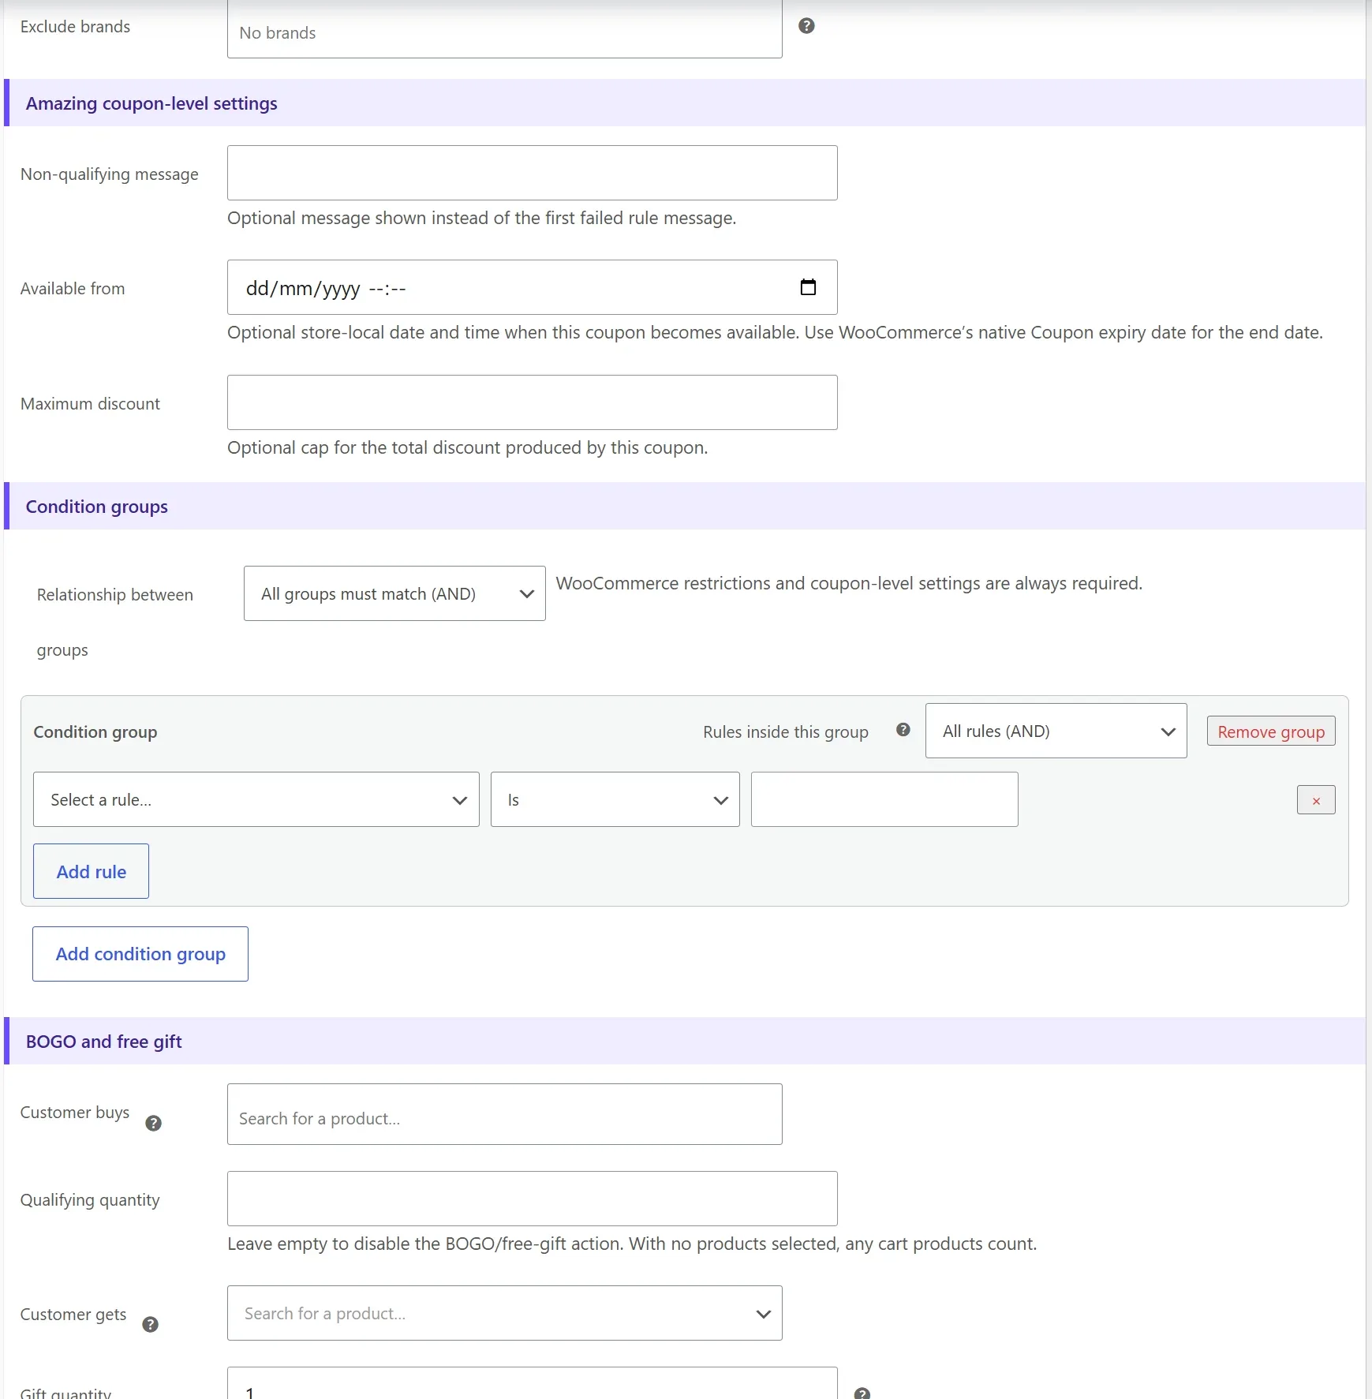This screenshot has height=1399, width=1372.
Task: Click the Remove group button
Action: pyautogui.click(x=1271, y=731)
